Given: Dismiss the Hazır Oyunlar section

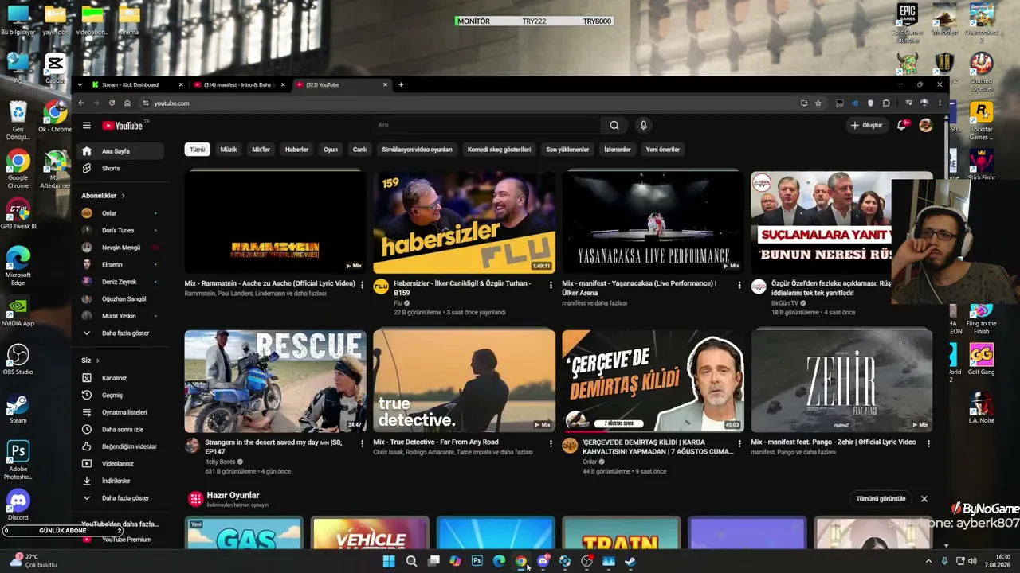Looking at the screenshot, I should pos(924,499).
